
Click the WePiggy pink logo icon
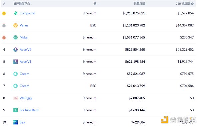[x=16, y=98]
